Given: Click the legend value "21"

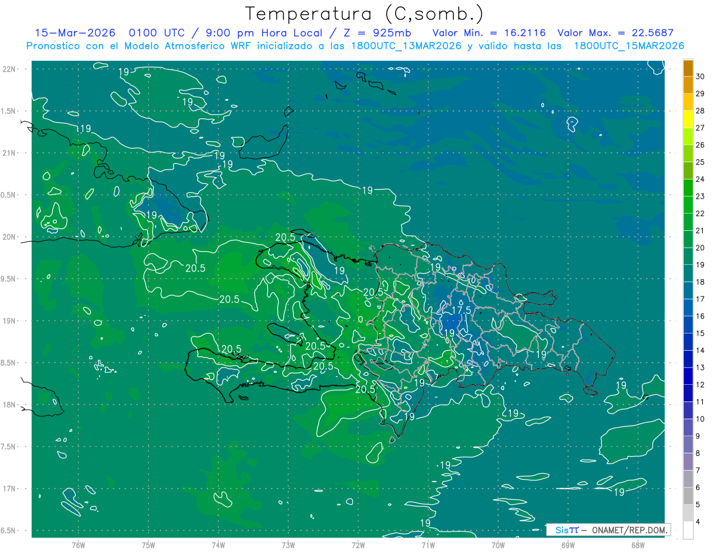Looking at the screenshot, I should click(700, 230).
